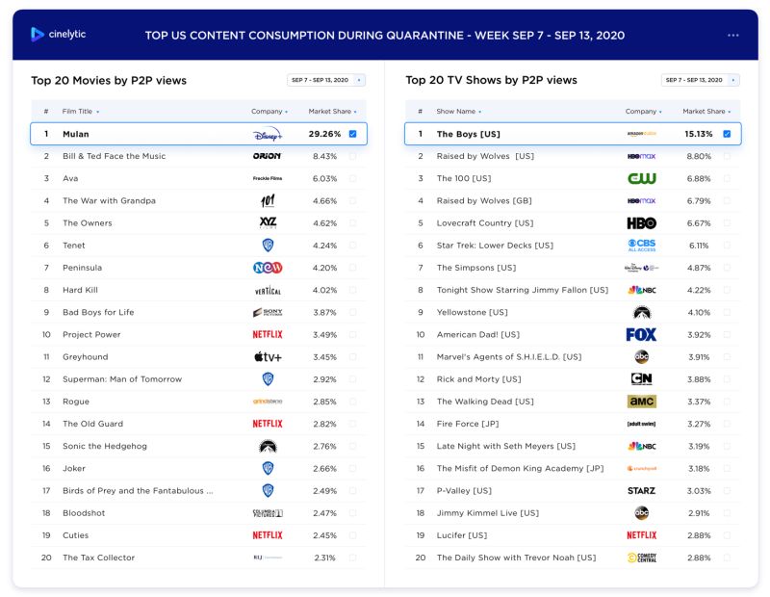Click NBC logo in Tonight Show row
The height and width of the screenshot is (597, 770).
pyautogui.click(x=642, y=290)
